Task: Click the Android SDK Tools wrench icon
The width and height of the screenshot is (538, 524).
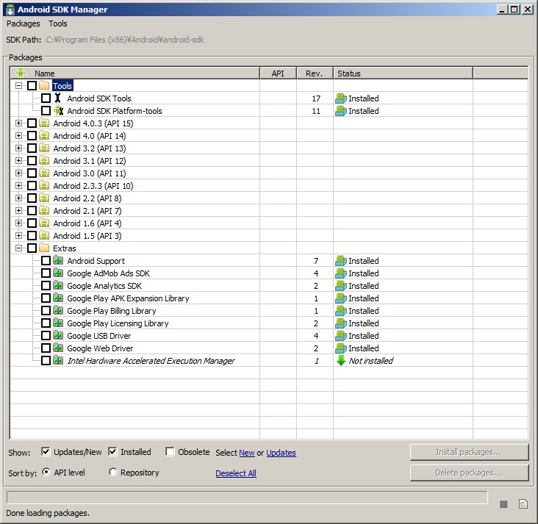Action: 58,98
